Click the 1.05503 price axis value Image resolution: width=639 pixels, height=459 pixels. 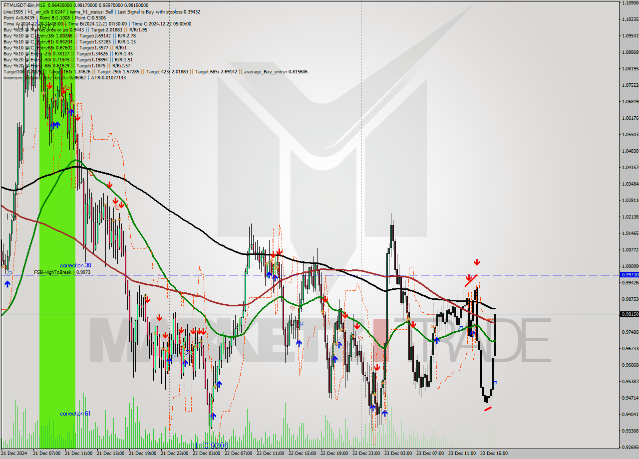click(x=631, y=135)
